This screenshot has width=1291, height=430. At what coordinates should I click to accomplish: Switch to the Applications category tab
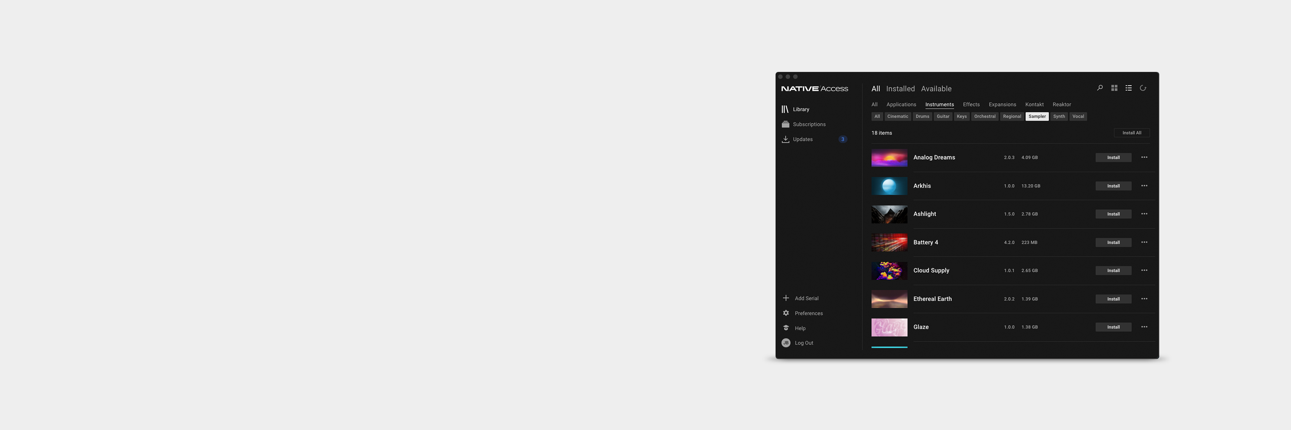[901, 104]
